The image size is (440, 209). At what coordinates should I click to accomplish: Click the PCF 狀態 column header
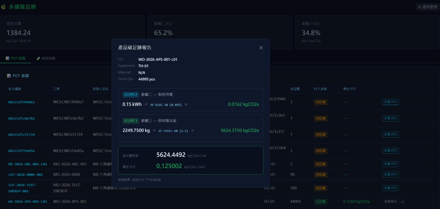(320, 89)
